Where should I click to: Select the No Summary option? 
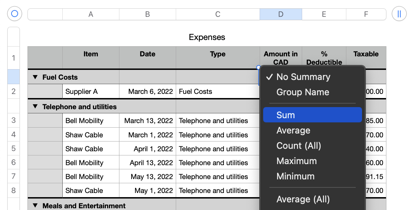303,77
